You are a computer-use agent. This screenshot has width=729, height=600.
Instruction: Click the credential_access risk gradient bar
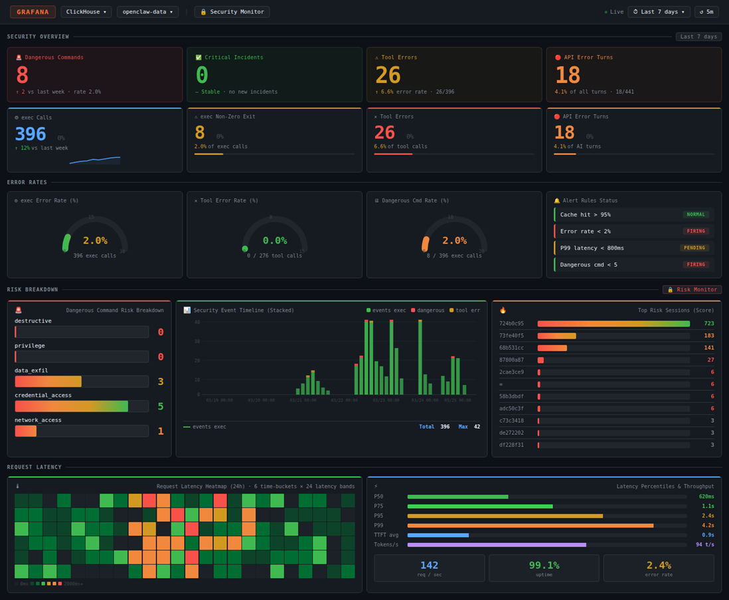click(x=72, y=406)
